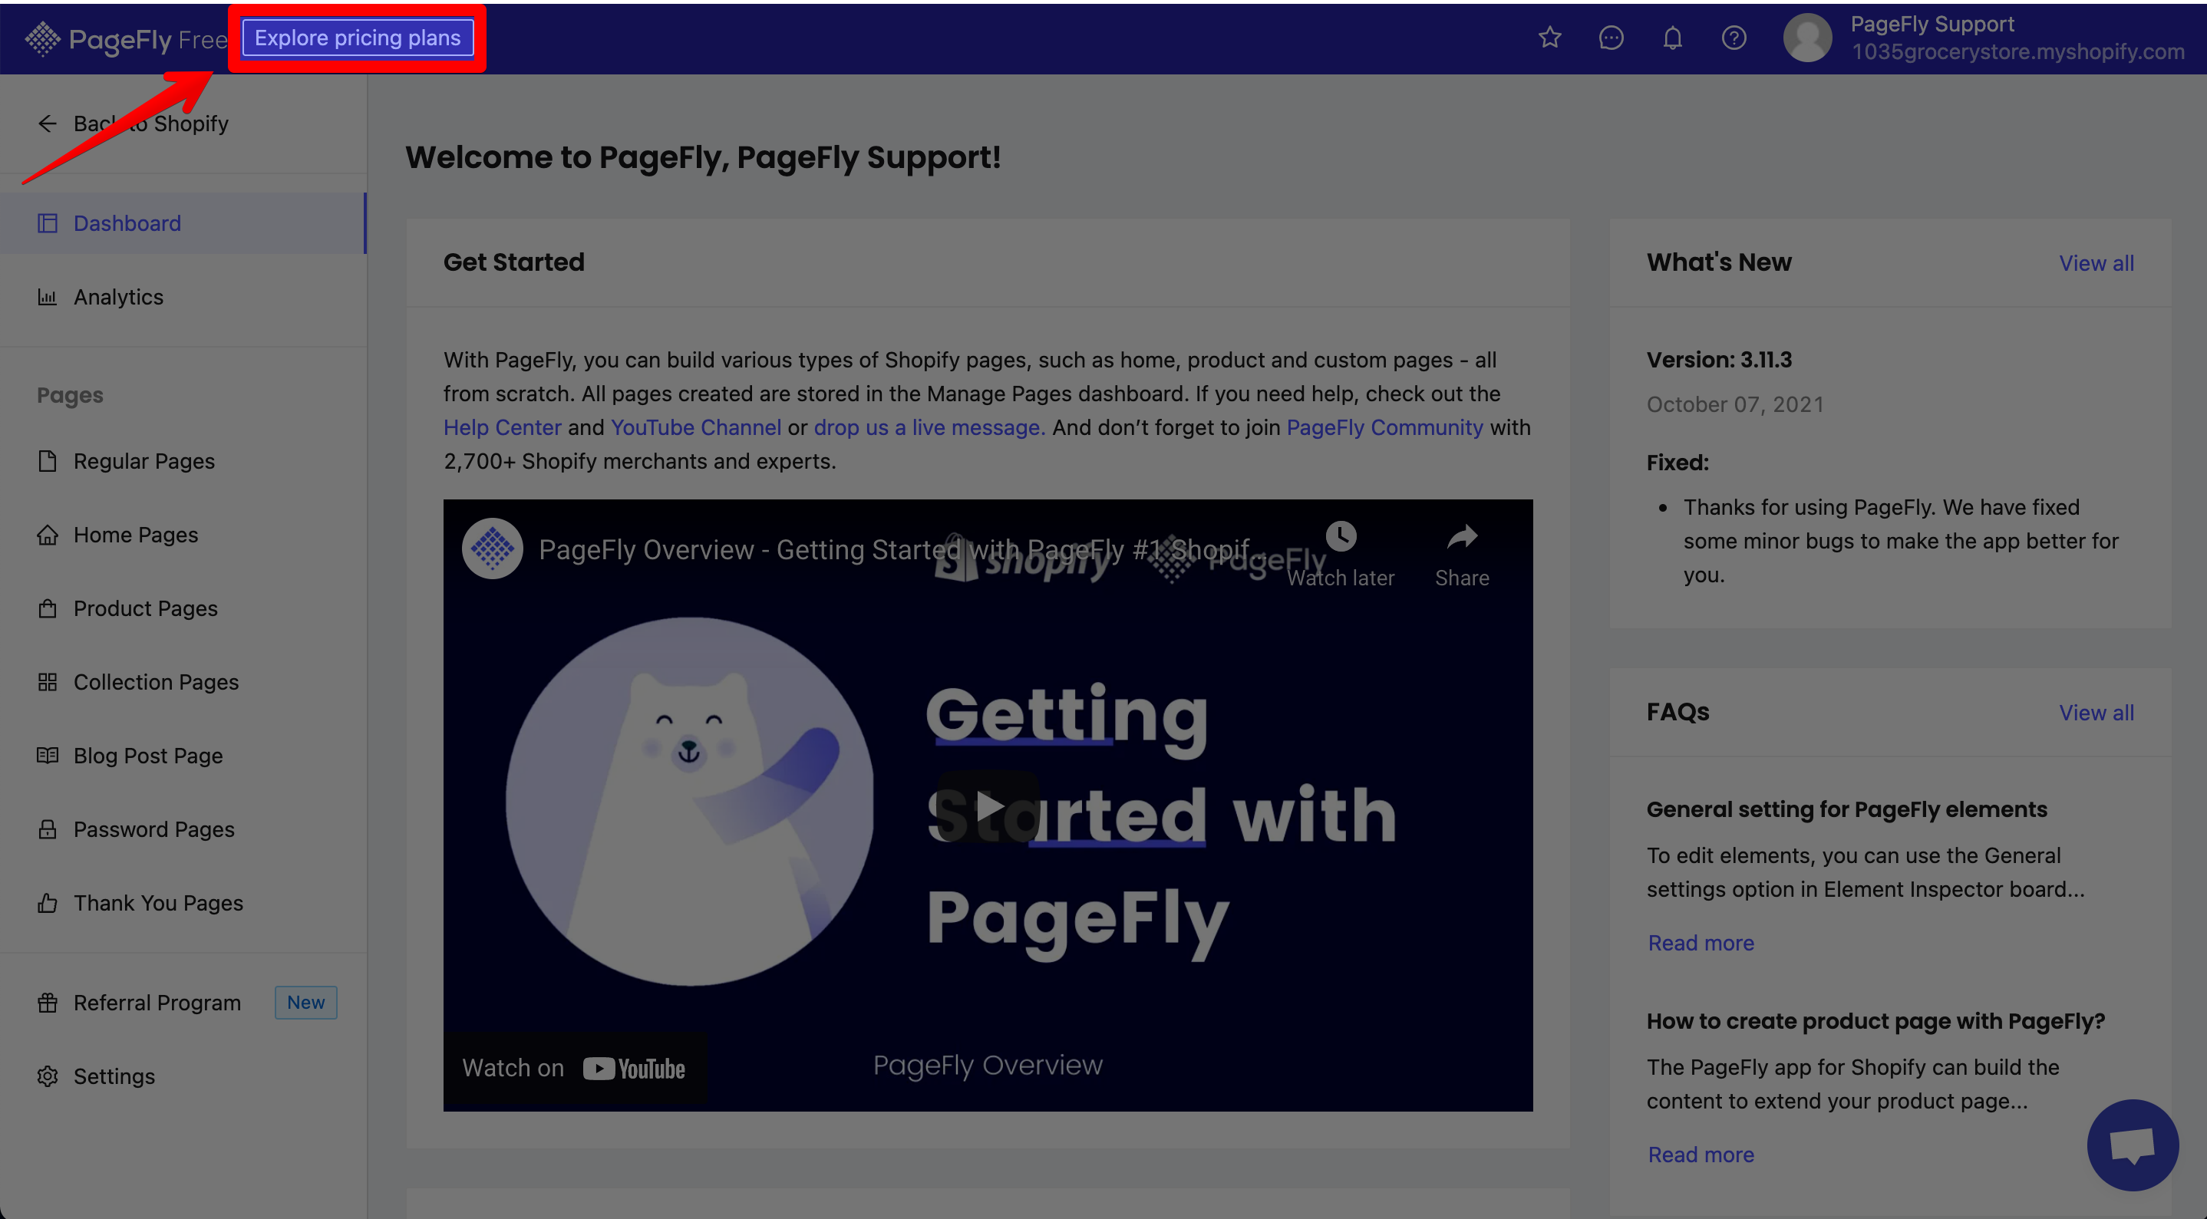The image size is (2207, 1219).
Task: Click the Password Pages lock icon
Action: [47, 829]
